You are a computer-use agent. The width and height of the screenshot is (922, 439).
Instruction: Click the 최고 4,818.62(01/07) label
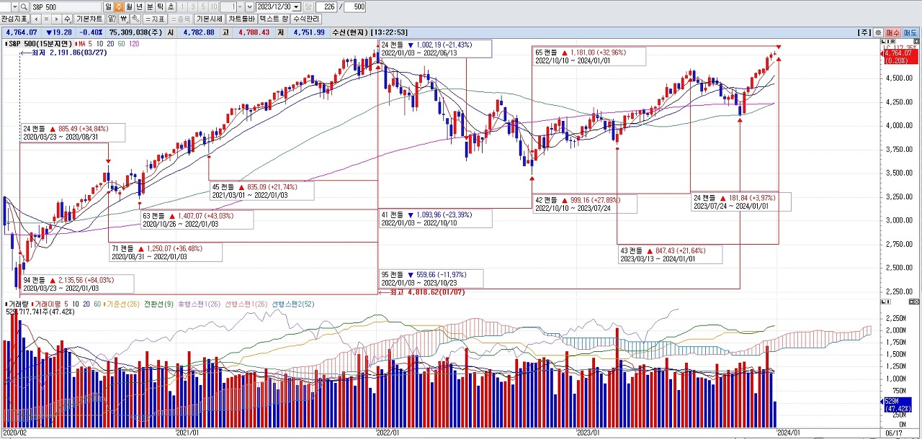pyautogui.click(x=421, y=292)
